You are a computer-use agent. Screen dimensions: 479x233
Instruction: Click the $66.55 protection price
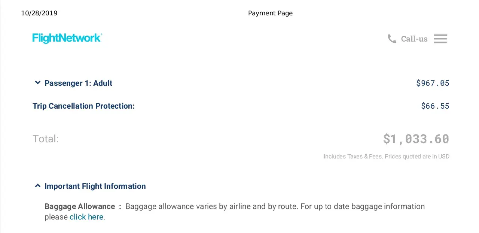[x=435, y=106]
